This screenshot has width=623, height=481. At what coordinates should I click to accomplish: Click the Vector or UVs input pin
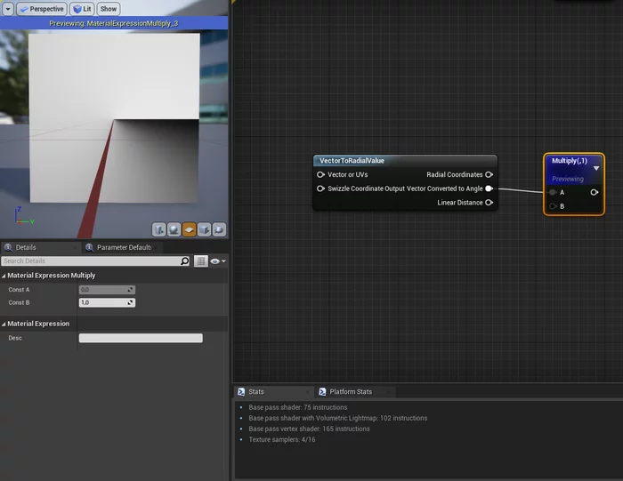tap(320, 174)
